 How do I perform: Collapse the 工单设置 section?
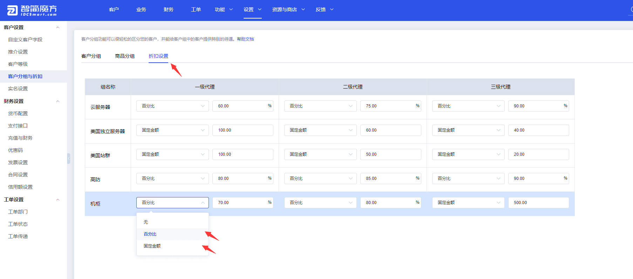(x=58, y=200)
